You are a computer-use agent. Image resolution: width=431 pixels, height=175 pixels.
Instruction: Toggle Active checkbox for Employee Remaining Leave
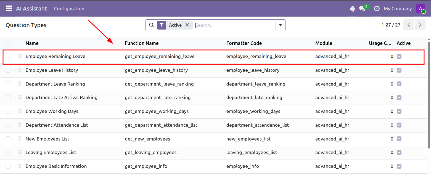(x=399, y=56)
